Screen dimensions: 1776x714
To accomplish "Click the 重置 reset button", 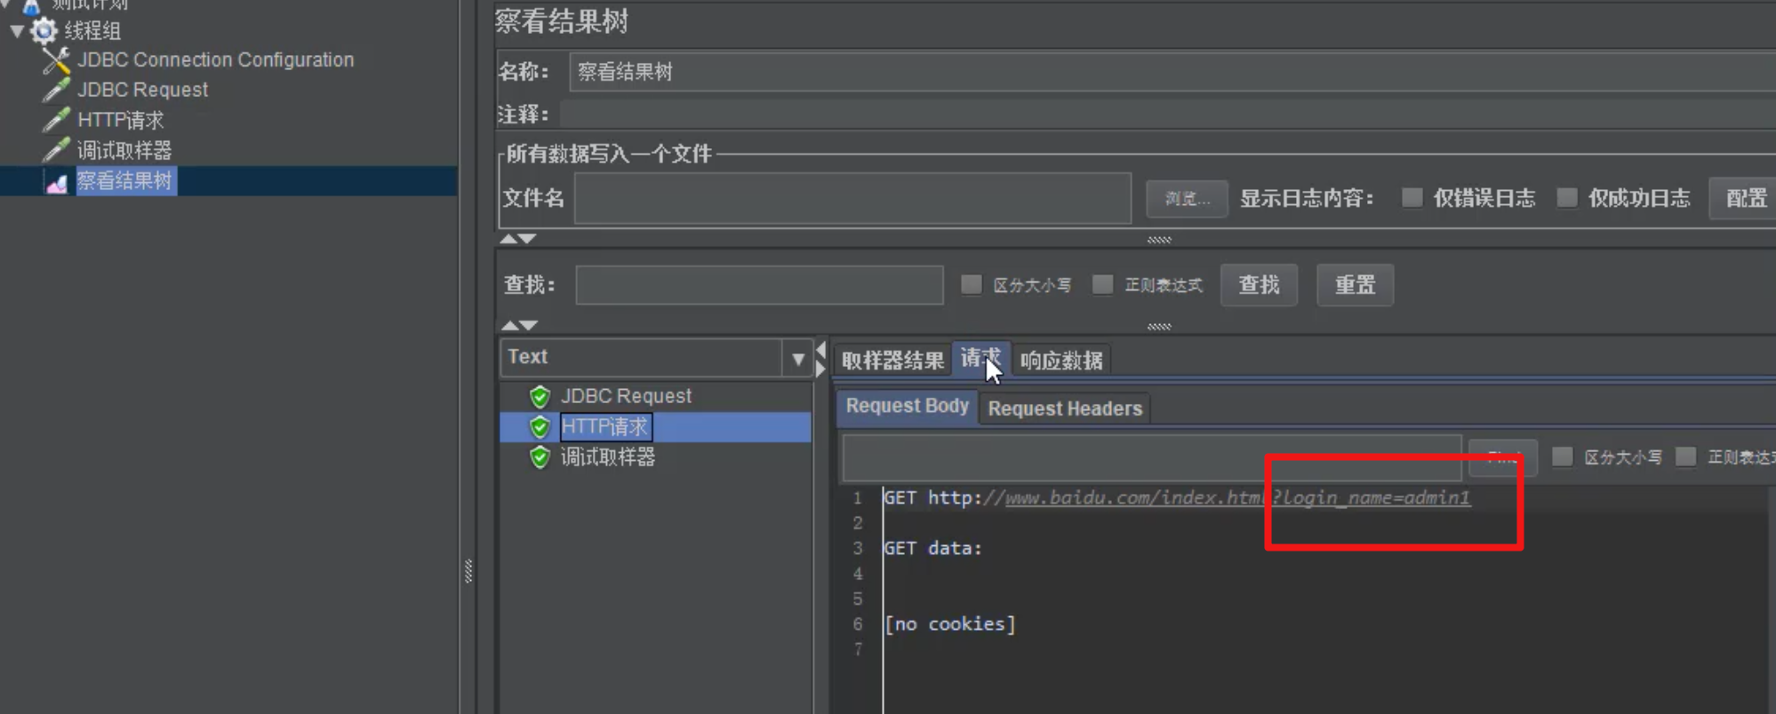I will [x=1355, y=285].
